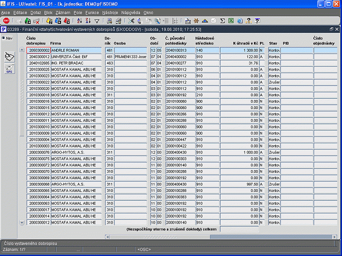Open the funnel filter tool
Viewport: 342px width, 256px height.
(97, 21)
